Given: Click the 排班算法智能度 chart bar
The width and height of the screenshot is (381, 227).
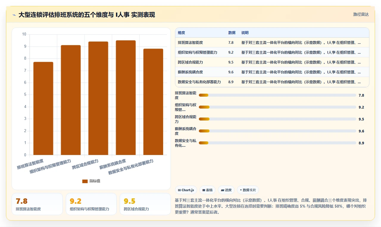Looking at the screenshot, I should (x=43, y=108).
